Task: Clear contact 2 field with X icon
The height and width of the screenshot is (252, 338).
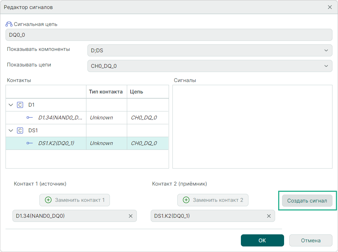Action: click(269, 216)
